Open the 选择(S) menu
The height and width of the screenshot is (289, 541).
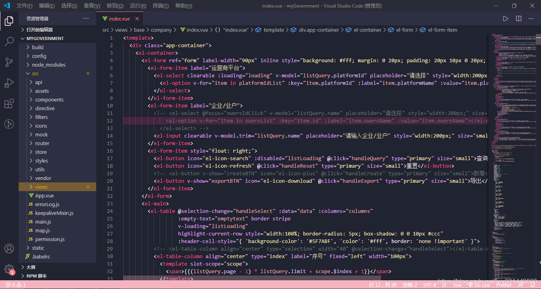(69, 6)
